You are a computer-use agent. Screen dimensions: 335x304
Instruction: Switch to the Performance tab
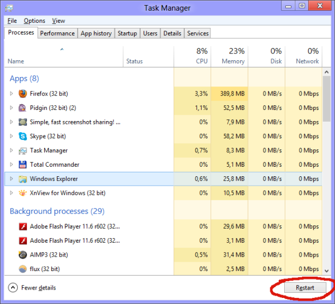pyautogui.click(x=58, y=33)
